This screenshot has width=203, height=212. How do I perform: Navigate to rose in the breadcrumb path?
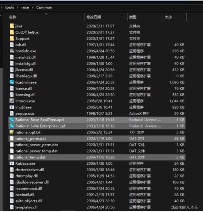[x=25, y=8]
